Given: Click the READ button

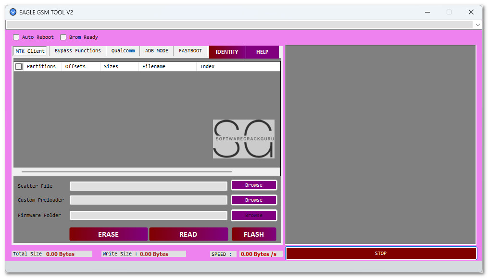Looking at the screenshot, I should (188, 234).
